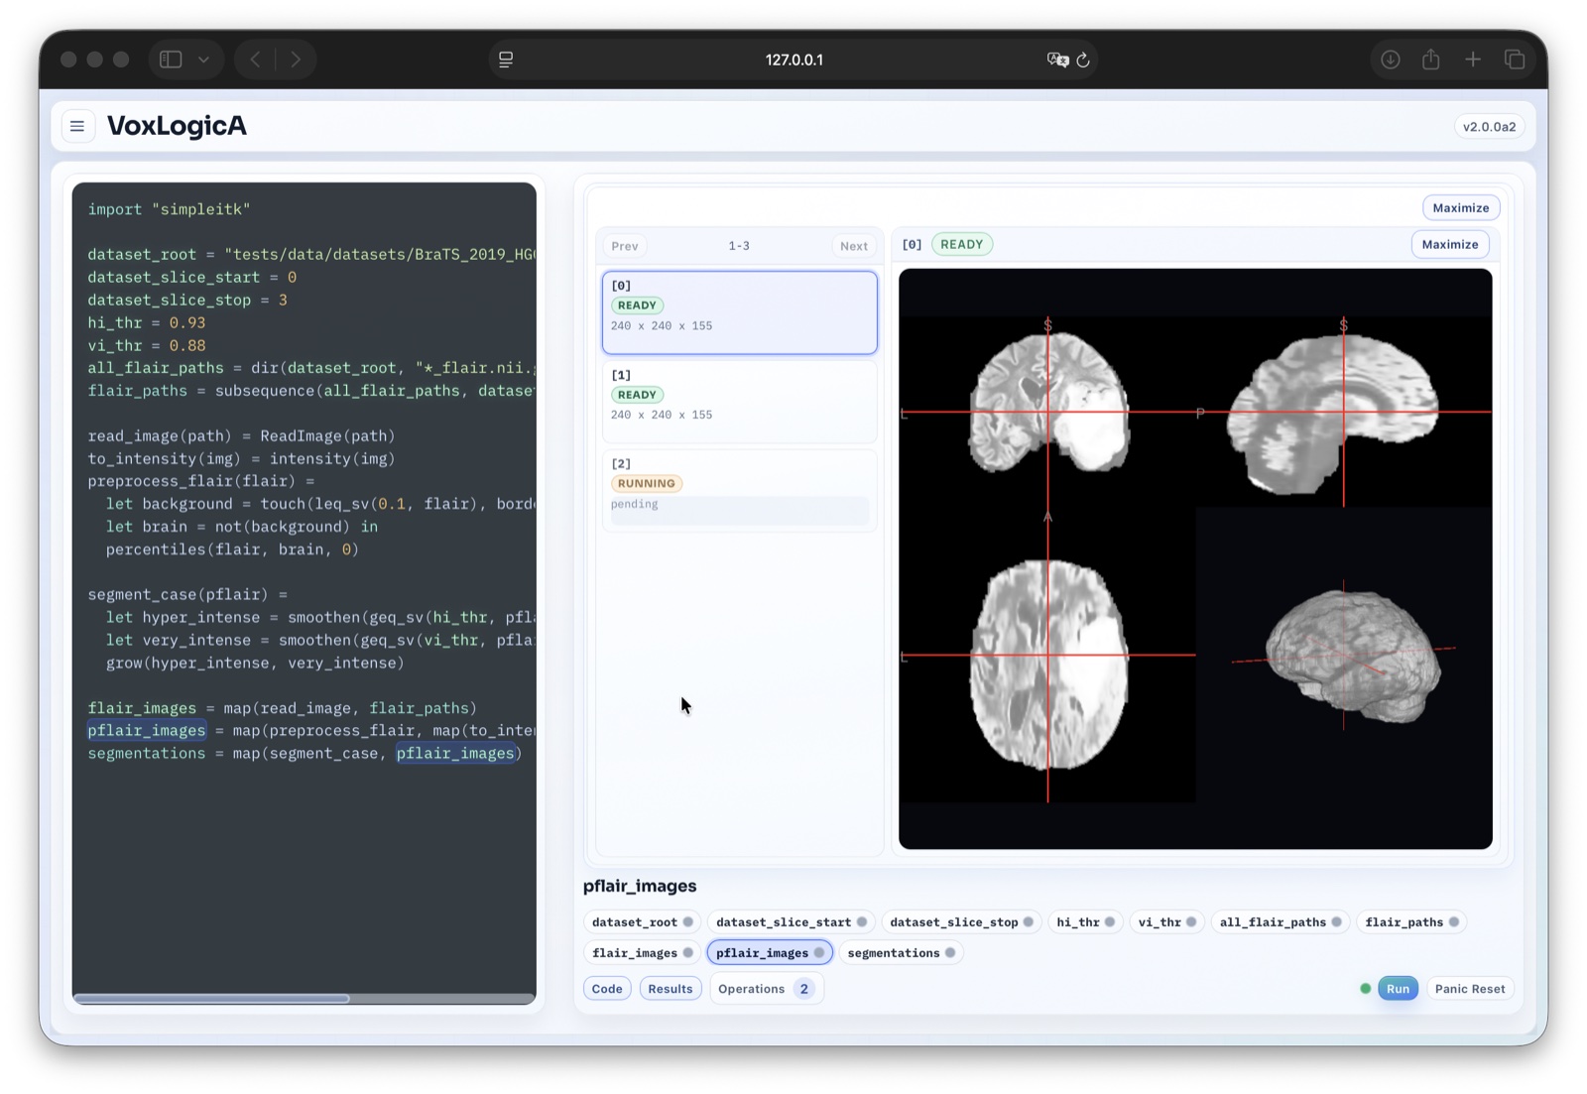Viewport: 1587px width, 1094px height.
Task: Select the vi_thr variable chip
Action: [x=1167, y=922]
